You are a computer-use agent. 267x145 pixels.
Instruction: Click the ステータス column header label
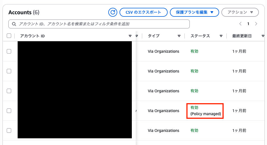(x=200, y=36)
